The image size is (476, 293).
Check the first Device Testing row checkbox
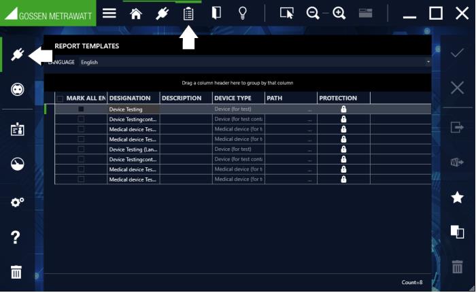point(81,109)
